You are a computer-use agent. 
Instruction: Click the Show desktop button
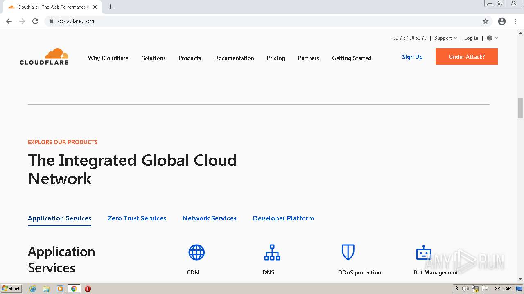(519, 289)
